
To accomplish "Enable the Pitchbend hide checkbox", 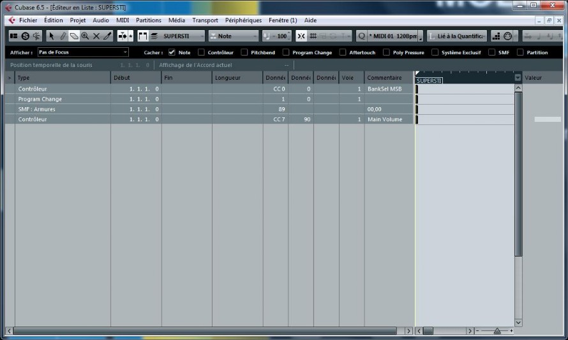I will (244, 52).
